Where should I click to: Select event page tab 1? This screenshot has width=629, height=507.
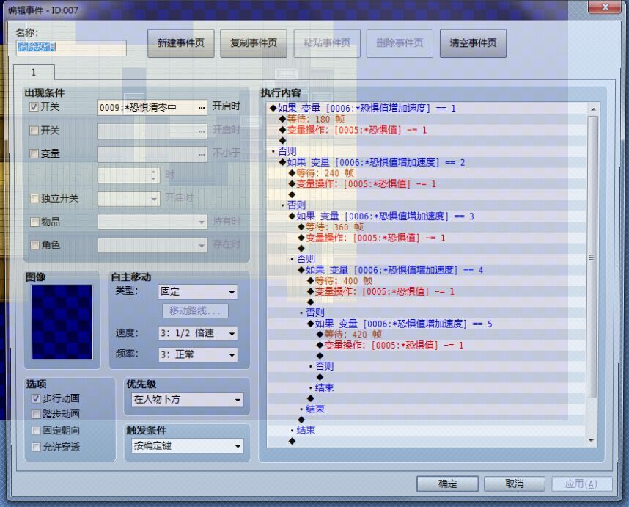[x=34, y=72]
